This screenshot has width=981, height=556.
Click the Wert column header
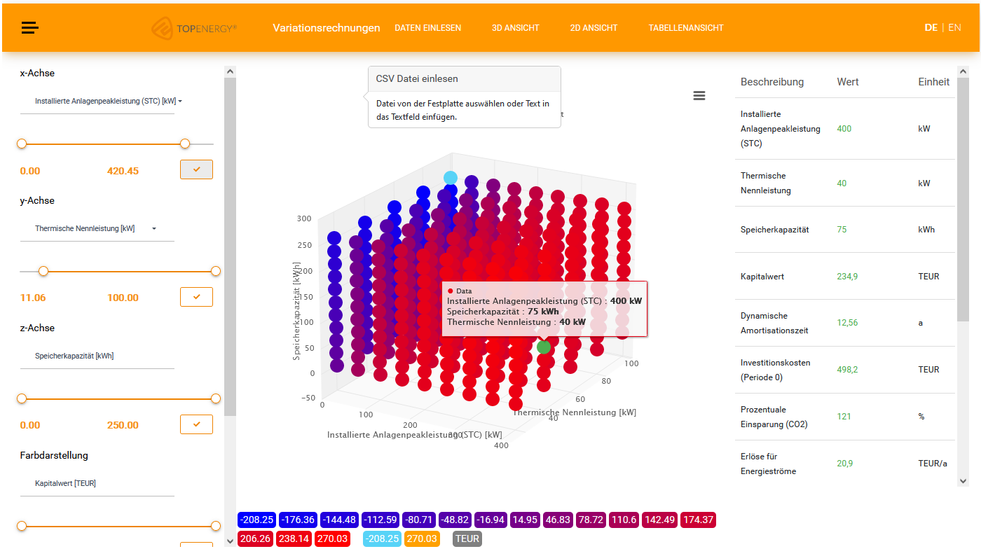(848, 82)
